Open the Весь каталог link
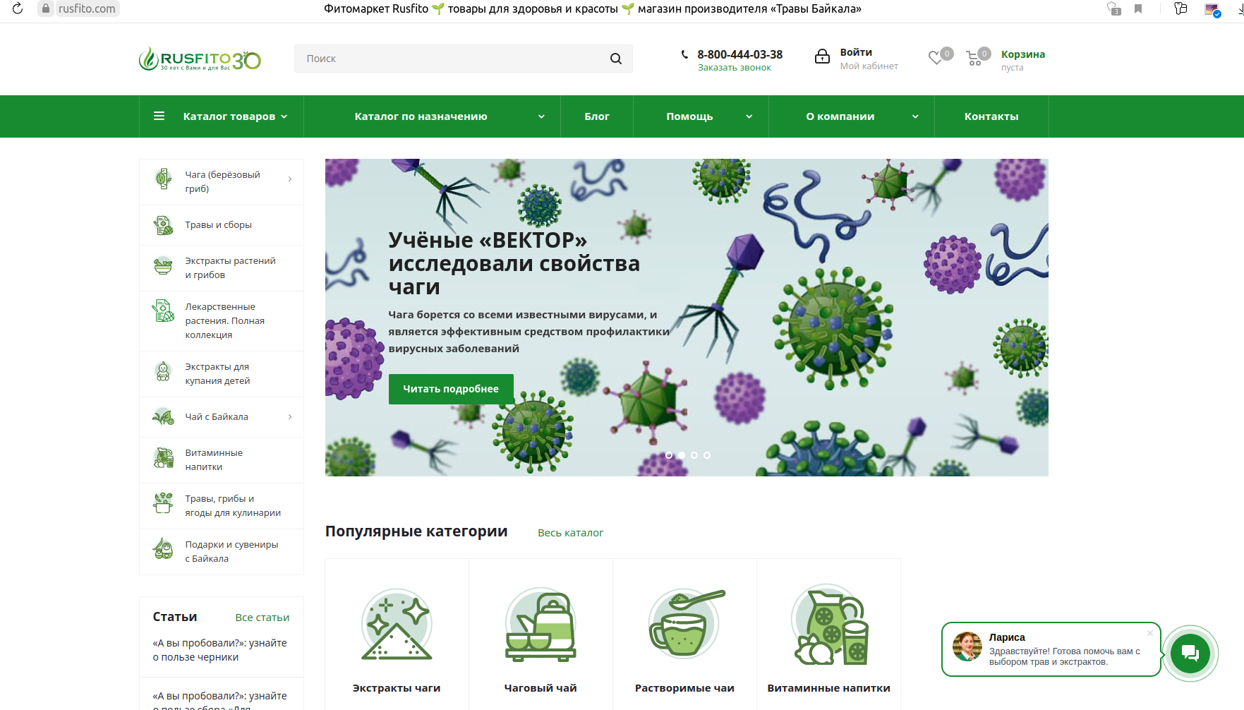The width and height of the screenshot is (1244, 710). (570, 533)
